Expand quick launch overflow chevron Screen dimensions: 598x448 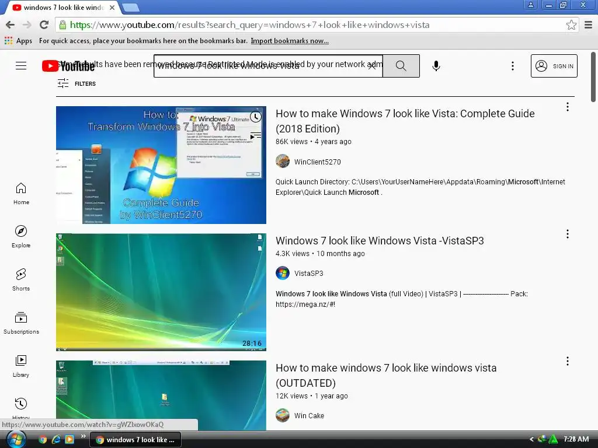(84, 436)
